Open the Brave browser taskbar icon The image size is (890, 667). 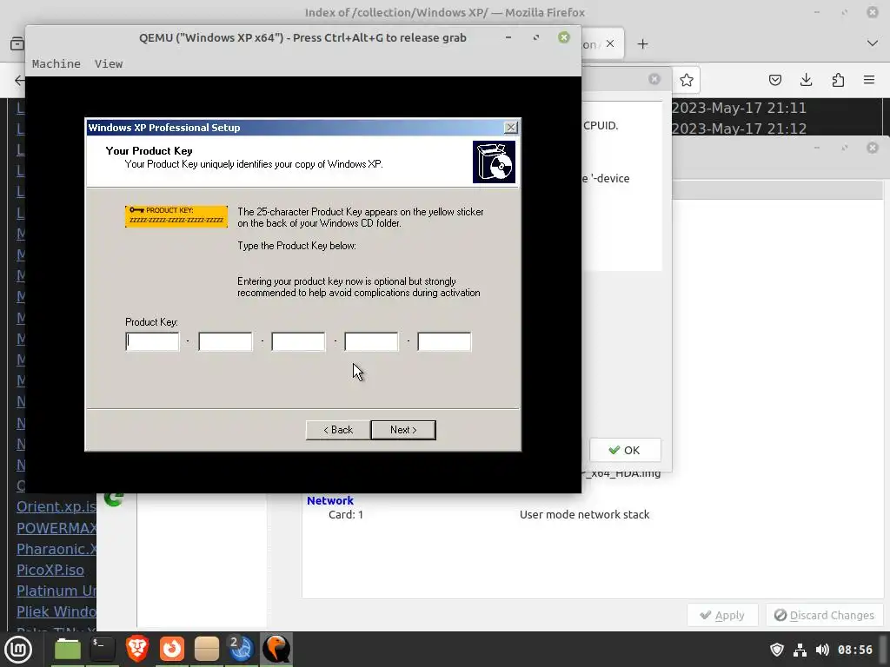(x=137, y=649)
